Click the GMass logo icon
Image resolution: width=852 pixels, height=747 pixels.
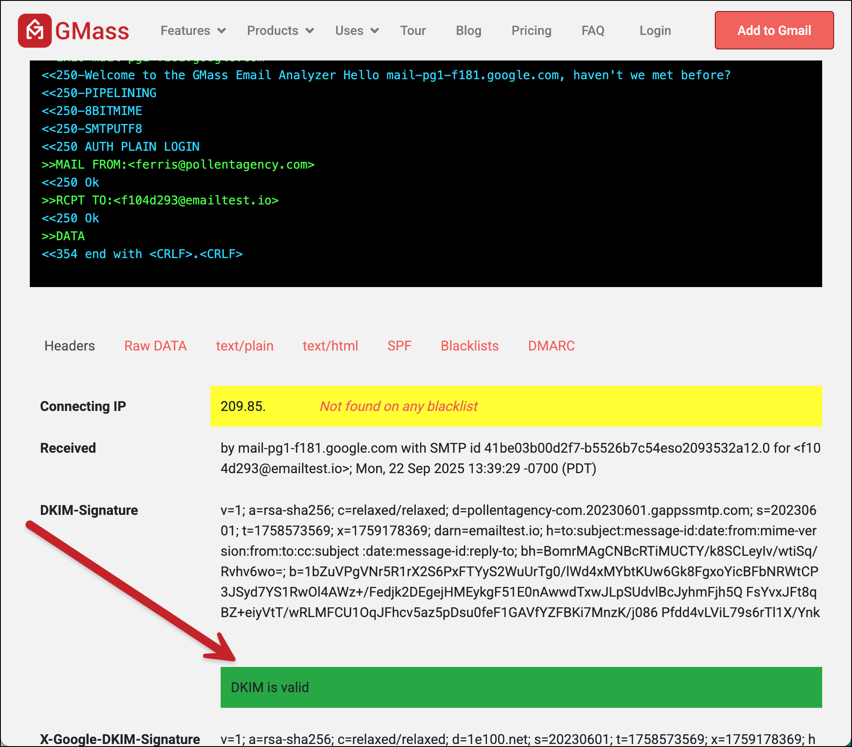click(36, 30)
